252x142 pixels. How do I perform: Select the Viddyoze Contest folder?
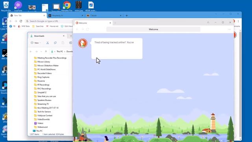point(43,116)
